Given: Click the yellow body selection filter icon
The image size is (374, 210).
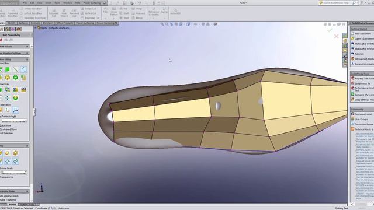Looking at the screenshot, I should click(x=8, y=78).
